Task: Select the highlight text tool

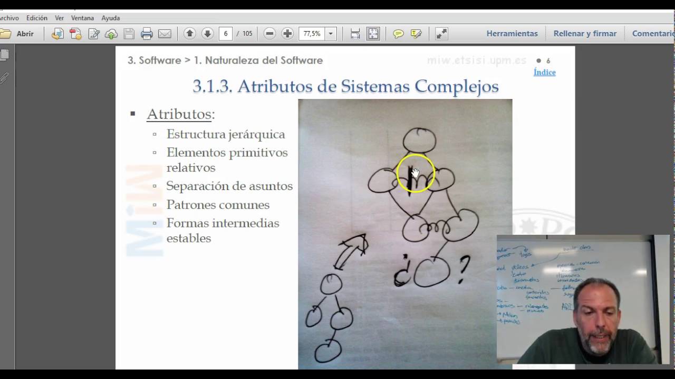Action: (416, 34)
